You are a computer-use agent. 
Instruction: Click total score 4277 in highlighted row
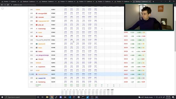[x=53, y=74]
